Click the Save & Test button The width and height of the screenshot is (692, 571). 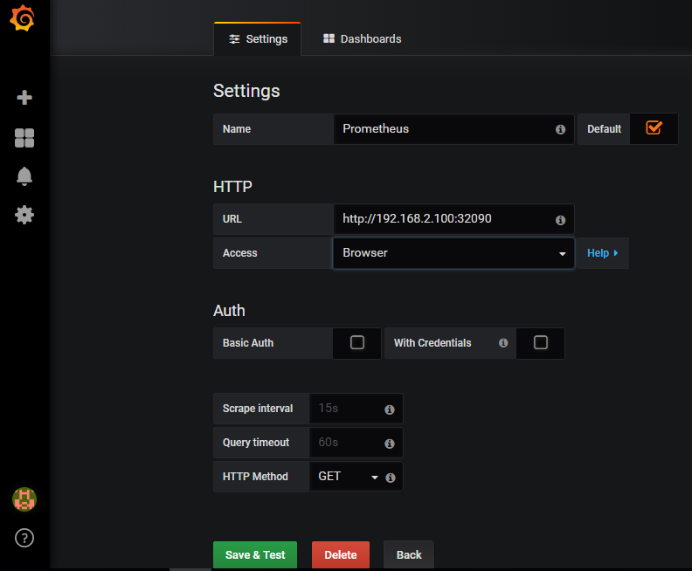click(x=255, y=554)
